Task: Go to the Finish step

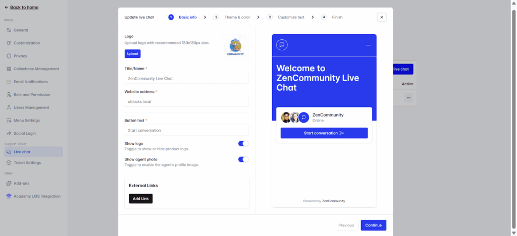Action: click(x=332, y=17)
